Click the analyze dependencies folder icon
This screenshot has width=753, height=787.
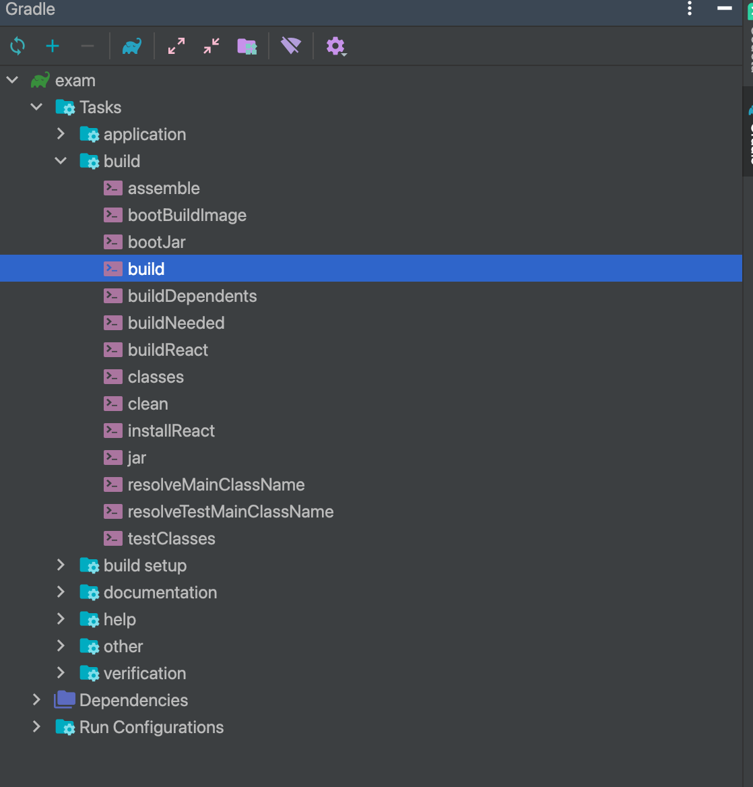click(x=247, y=46)
